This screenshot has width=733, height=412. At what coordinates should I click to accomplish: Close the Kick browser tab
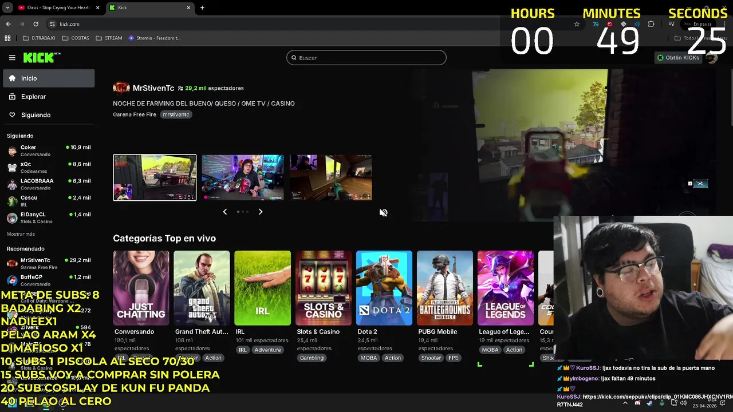tap(188, 7)
